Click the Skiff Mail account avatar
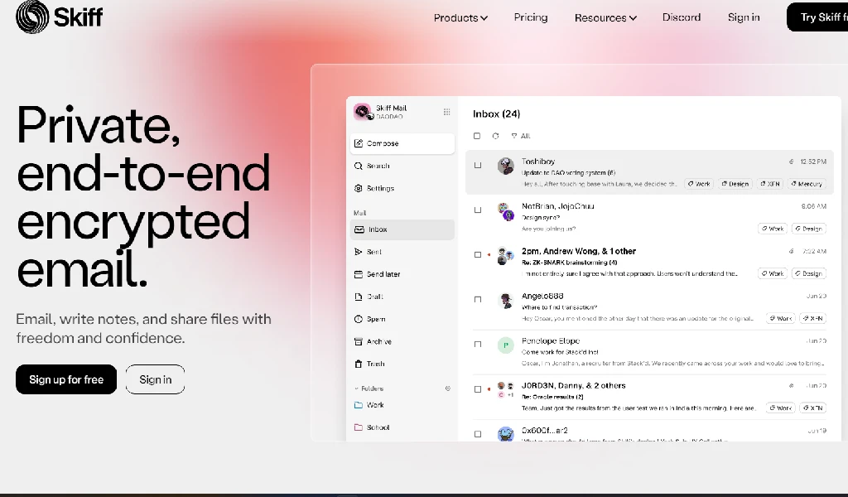 [362, 111]
